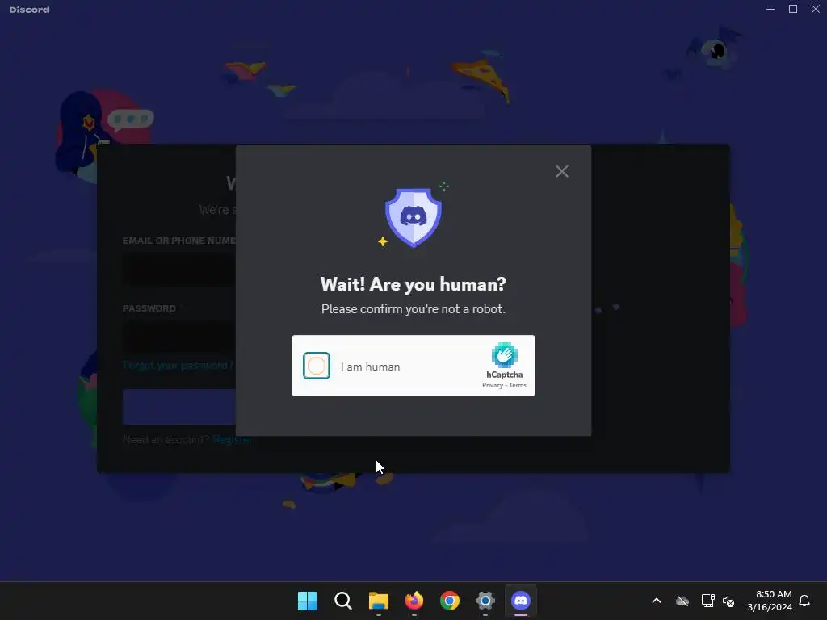The width and height of the screenshot is (827, 620).
Task: Open the Windows Start menu
Action: 307,601
